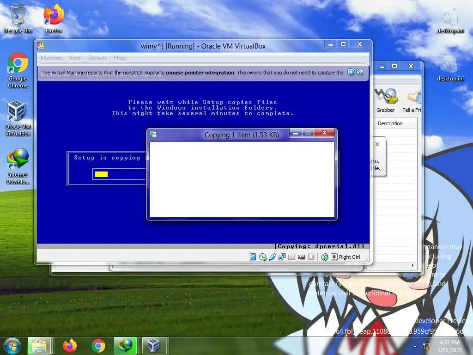Open the Machine menu in VirtualBox
The image size is (473, 355).
coord(51,58)
